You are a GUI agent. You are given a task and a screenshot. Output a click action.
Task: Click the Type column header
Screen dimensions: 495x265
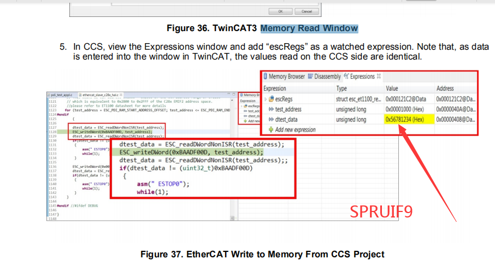pyautogui.click(x=341, y=89)
